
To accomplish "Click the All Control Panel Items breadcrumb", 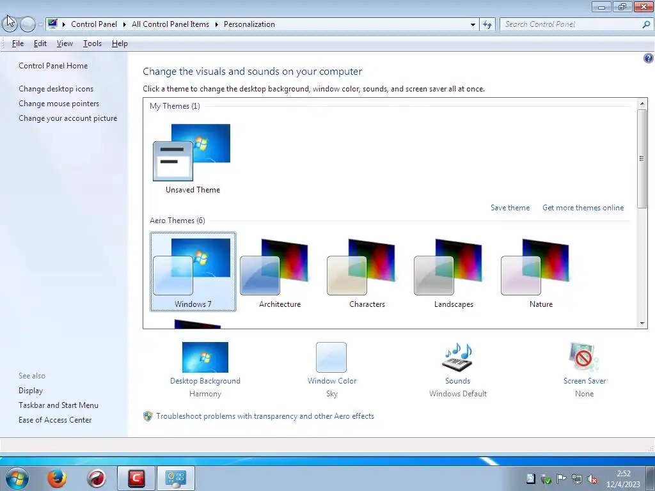I will [170, 24].
